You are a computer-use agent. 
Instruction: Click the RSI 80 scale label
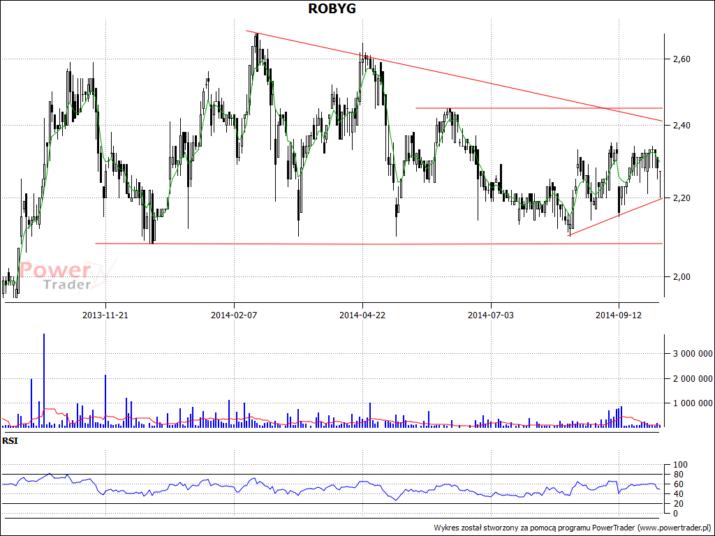click(x=678, y=475)
